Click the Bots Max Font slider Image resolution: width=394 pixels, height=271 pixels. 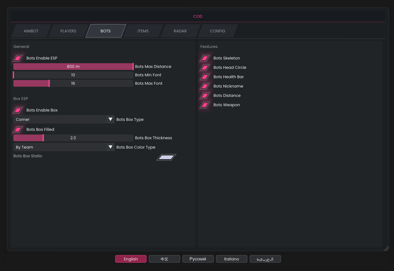(73, 83)
